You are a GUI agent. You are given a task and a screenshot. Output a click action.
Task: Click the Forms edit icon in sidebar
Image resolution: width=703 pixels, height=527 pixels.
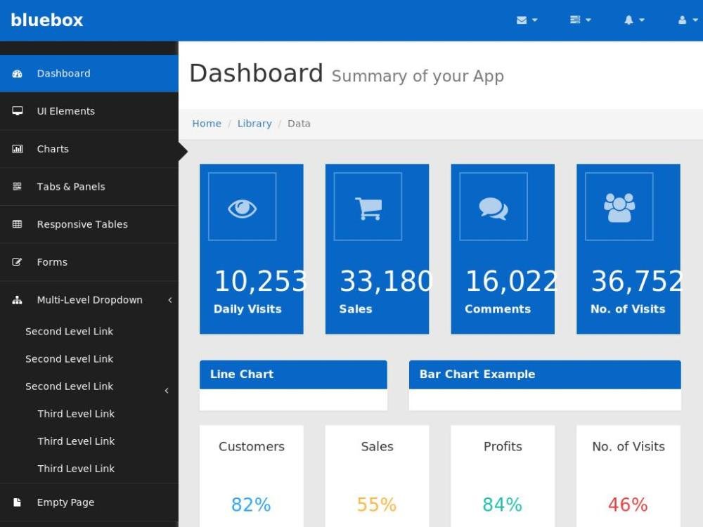[x=18, y=262]
